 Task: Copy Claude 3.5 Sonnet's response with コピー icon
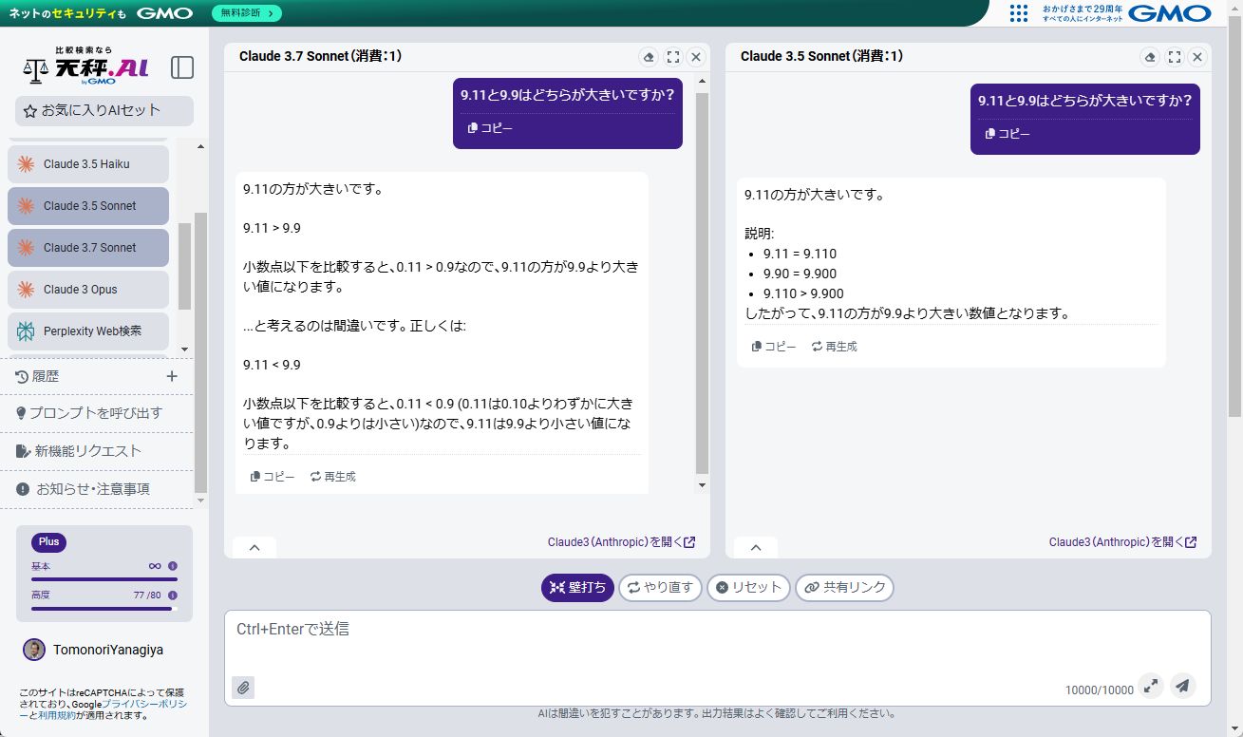point(771,347)
